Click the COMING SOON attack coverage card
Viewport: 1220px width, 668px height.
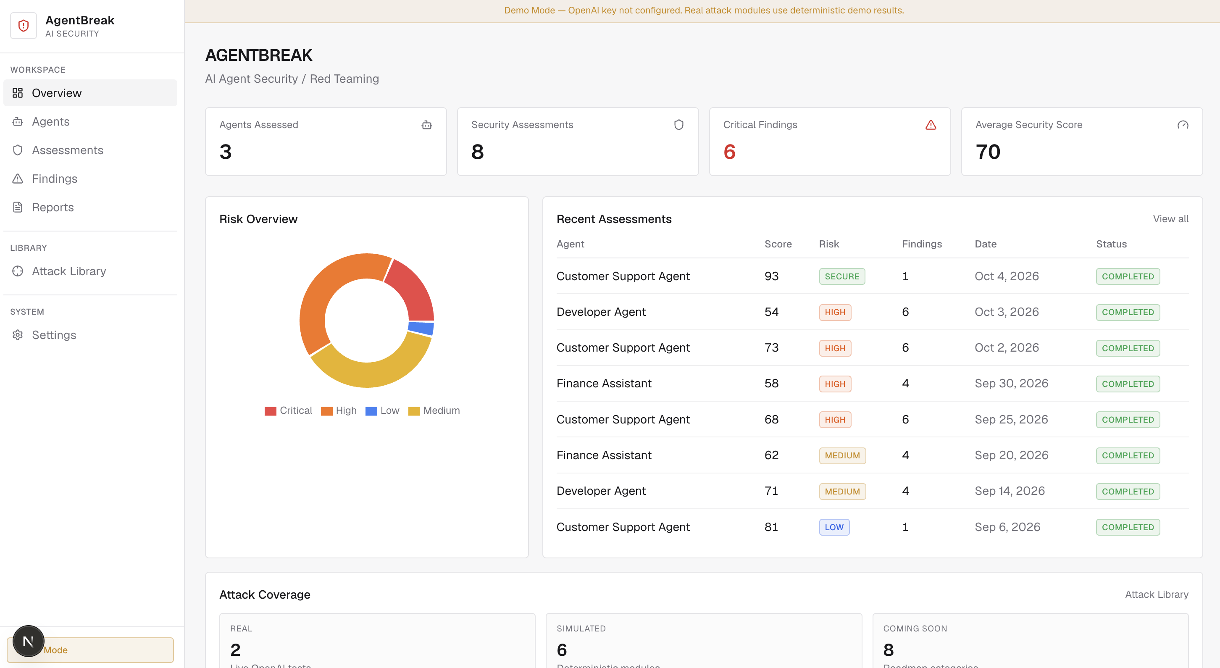(1031, 641)
